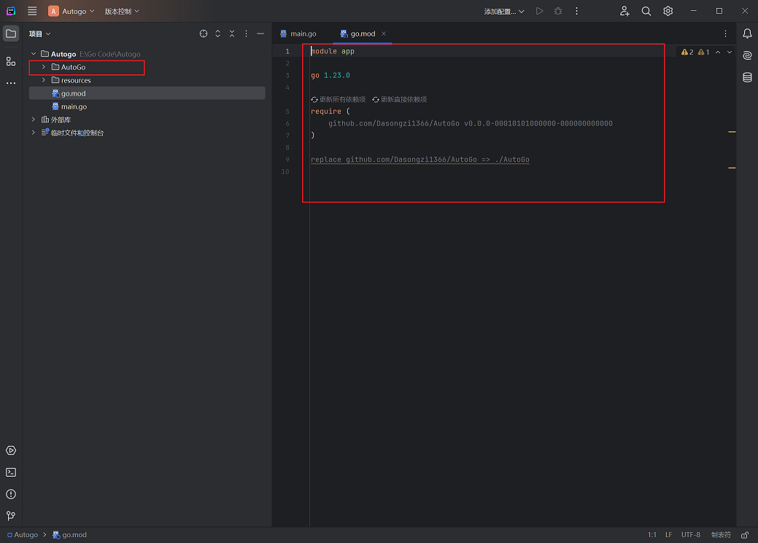Click the Run button
This screenshot has width=758, height=543.
click(x=539, y=11)
